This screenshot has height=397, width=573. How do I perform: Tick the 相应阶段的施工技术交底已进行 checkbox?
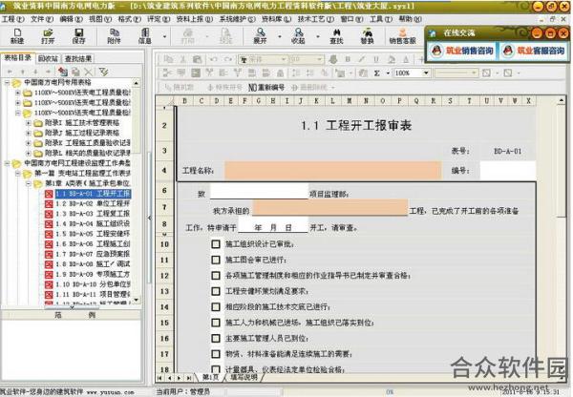coord(216,306)
